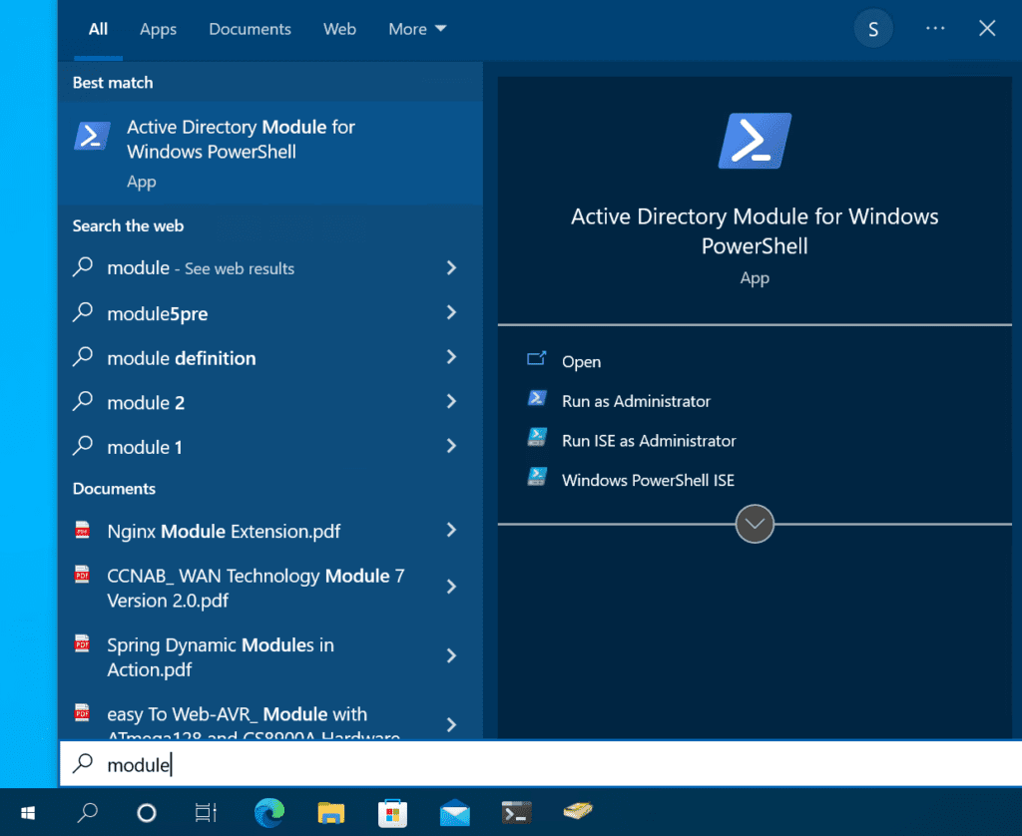Viewport: 1022px width, 836px height.
Task: Click the ellipsis options menu at top right
Action: pos(935,28)
